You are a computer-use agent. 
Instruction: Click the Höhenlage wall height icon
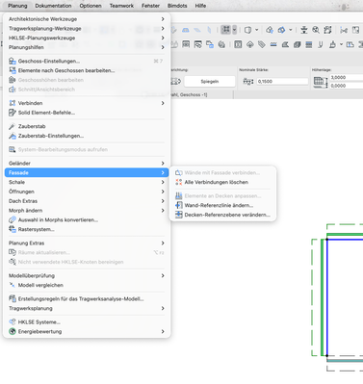coord(321,82)
